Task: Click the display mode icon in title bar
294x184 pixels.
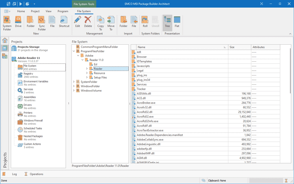Action: [262, 4]
